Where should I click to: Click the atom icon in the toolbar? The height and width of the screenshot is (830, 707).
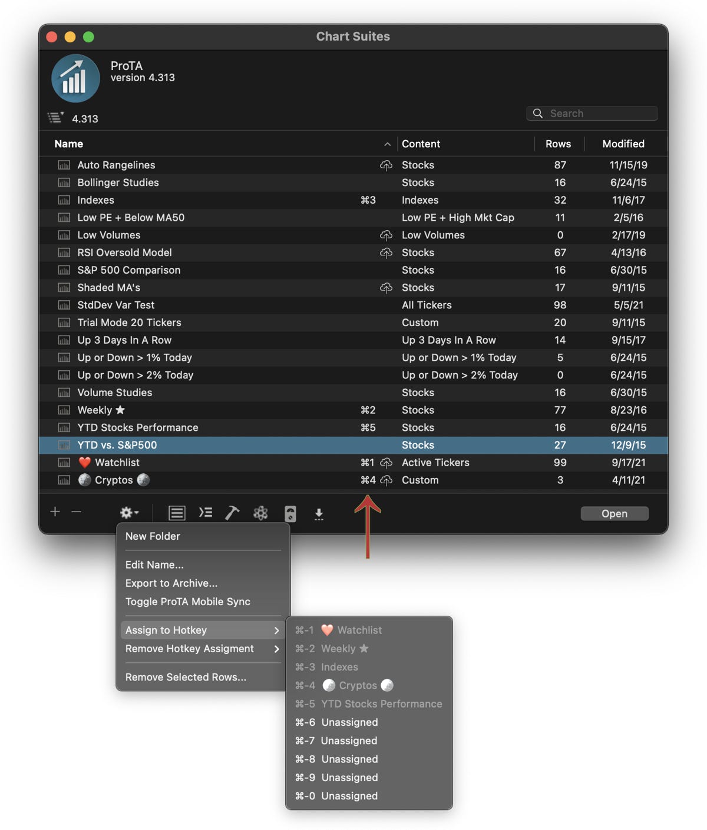[x=260, y=513]
